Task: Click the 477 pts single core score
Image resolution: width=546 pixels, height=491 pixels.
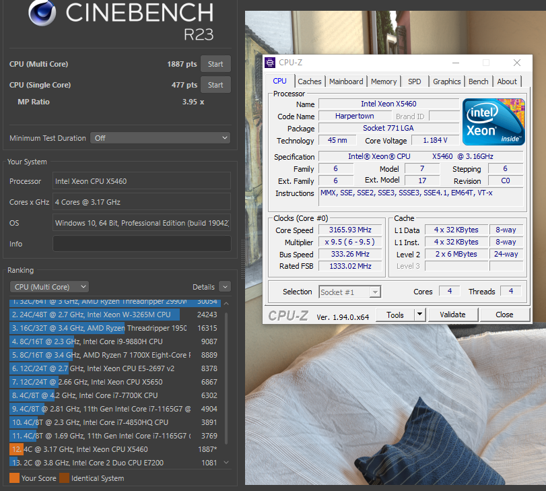Action: 184,85
